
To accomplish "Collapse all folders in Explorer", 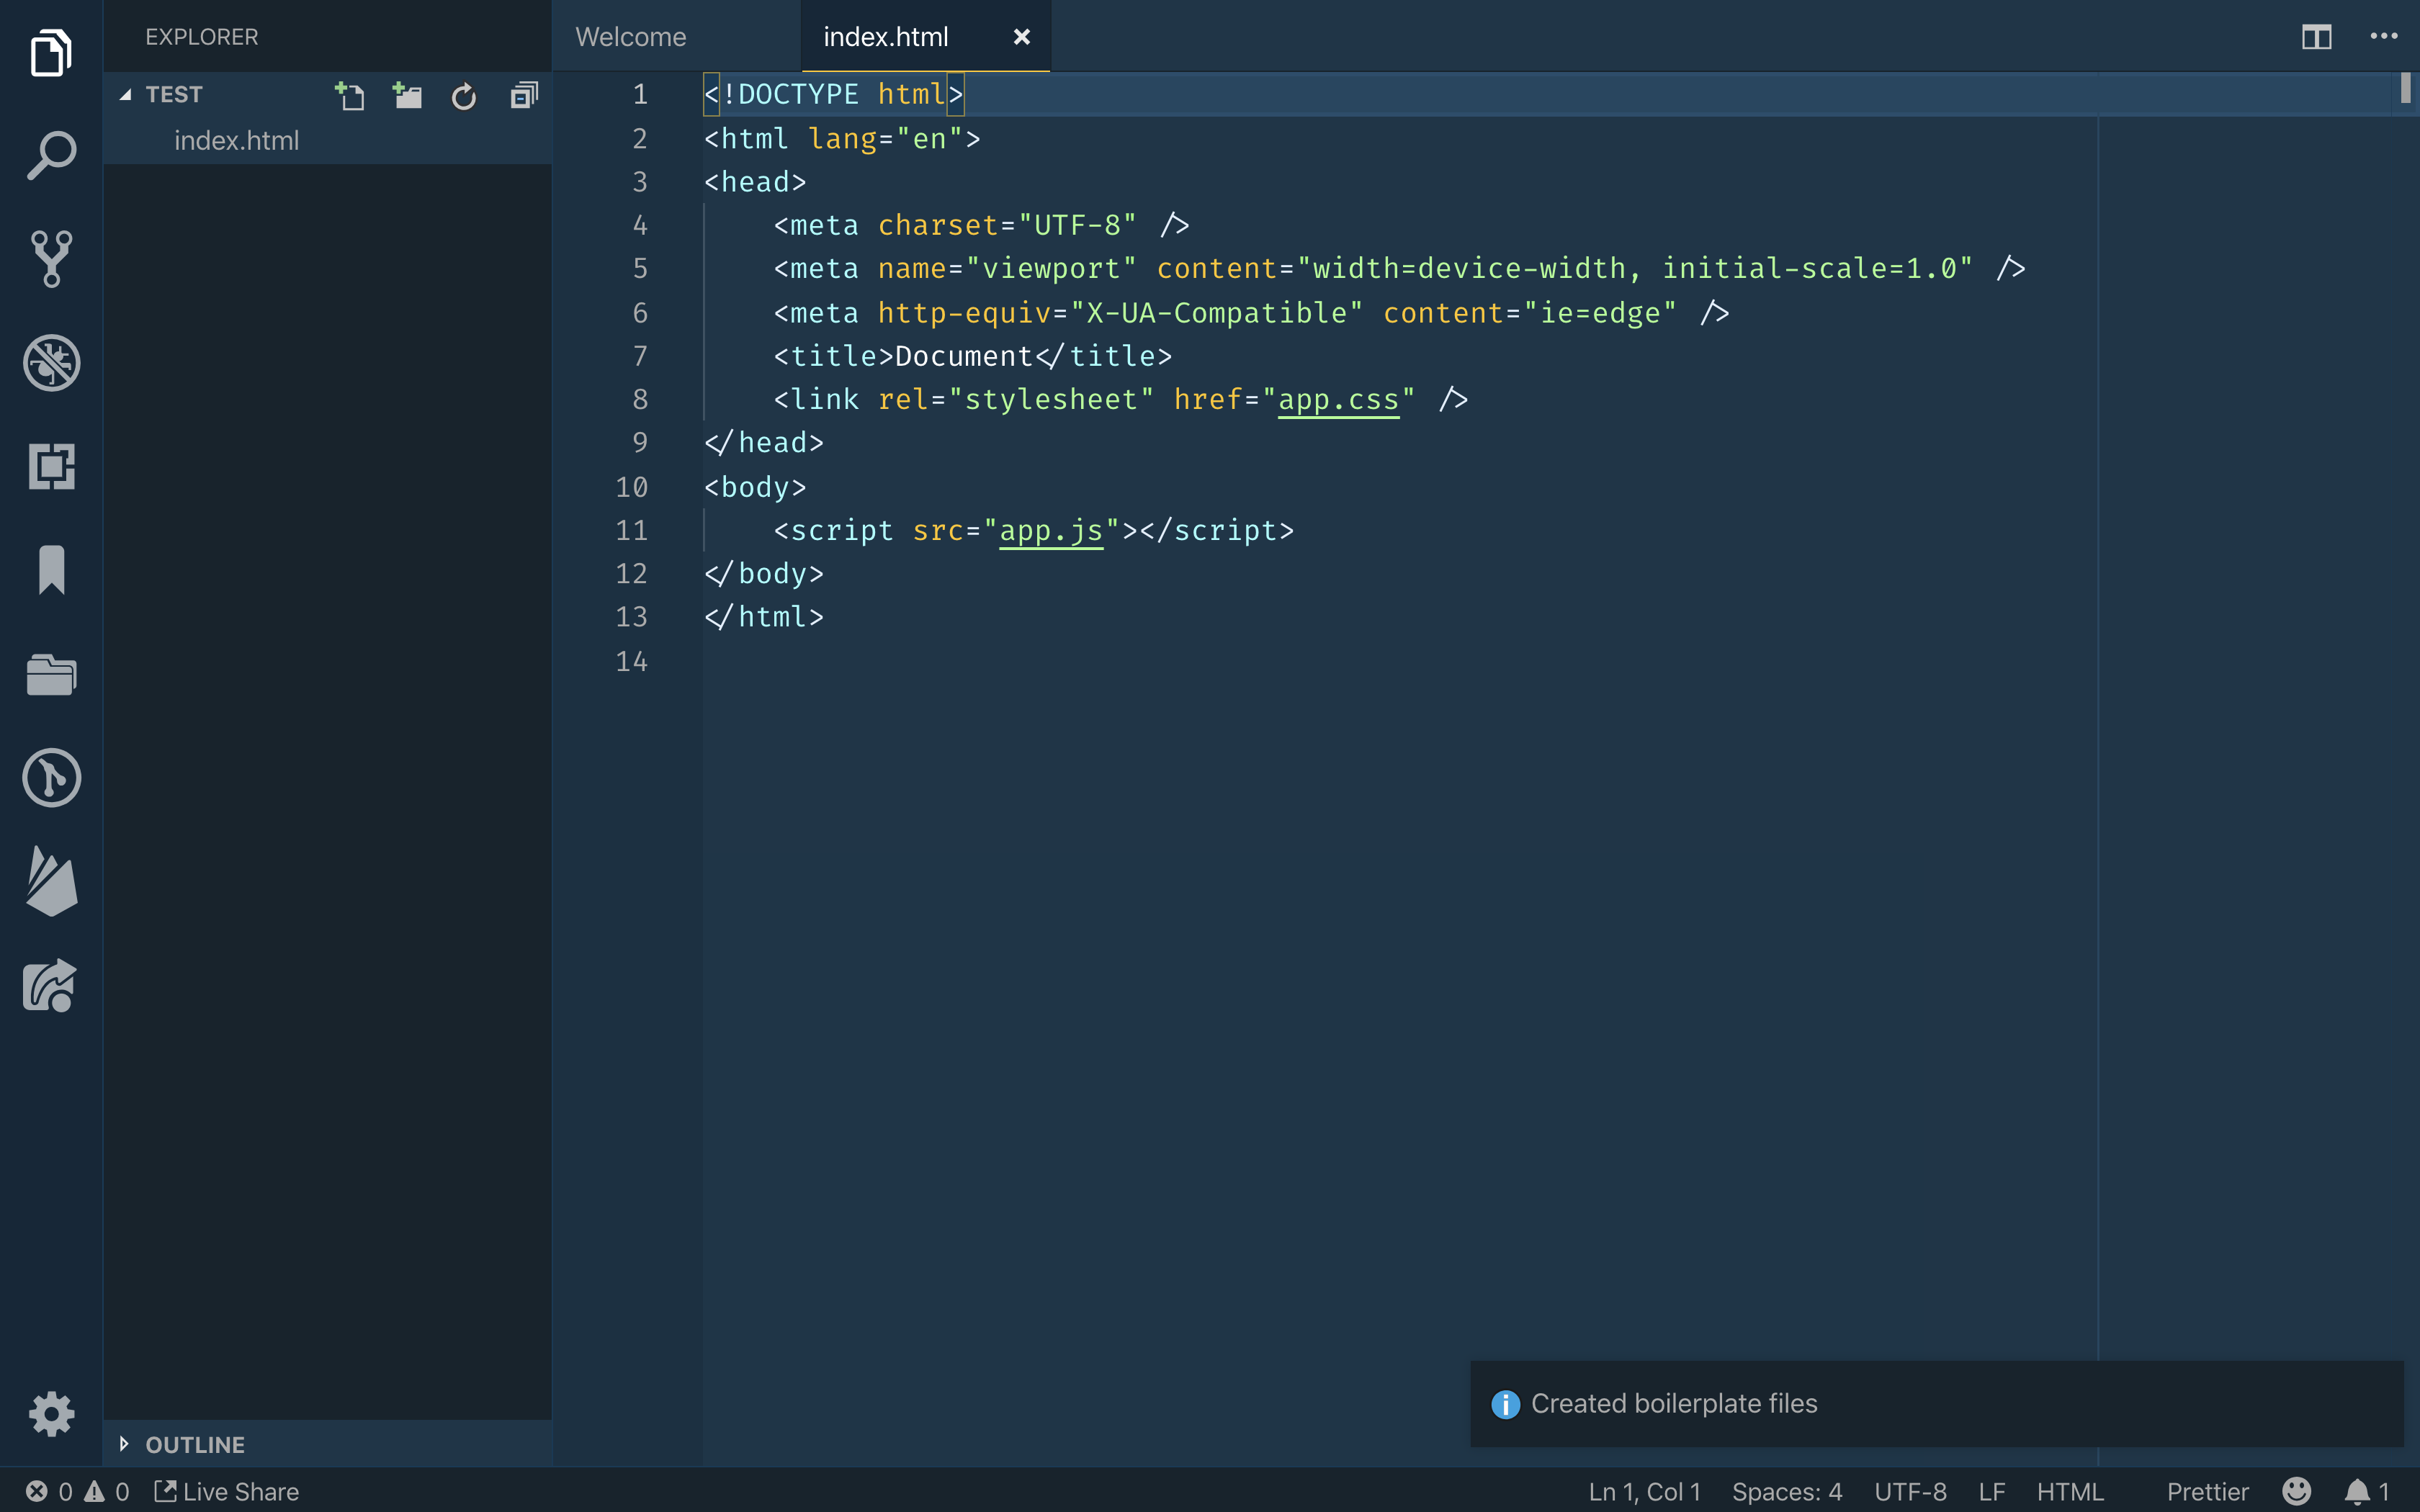I will tap(523, 96).
